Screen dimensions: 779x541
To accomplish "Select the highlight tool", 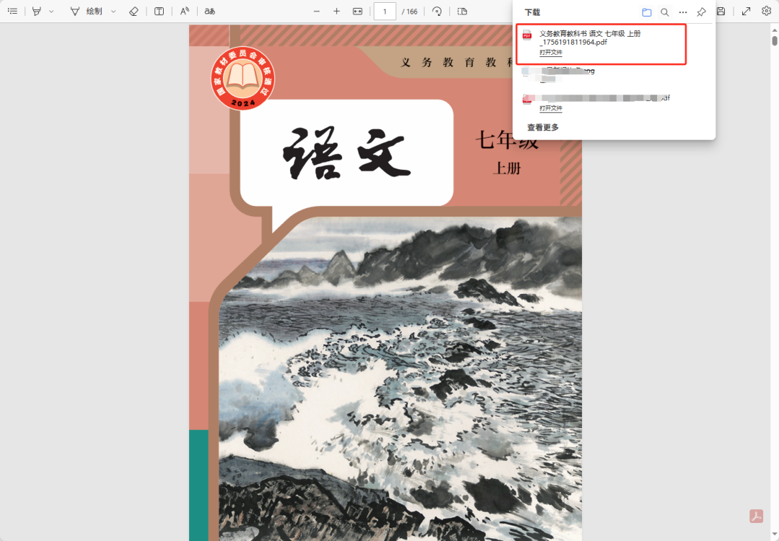I will 36,11.
